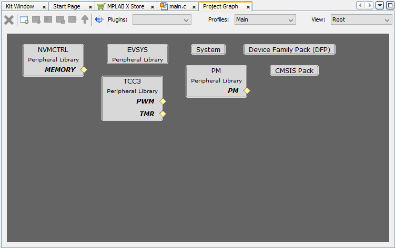This screenshot has width=395, height=248.
Task: Maximize the editor window icon
Action: point(390,5)
